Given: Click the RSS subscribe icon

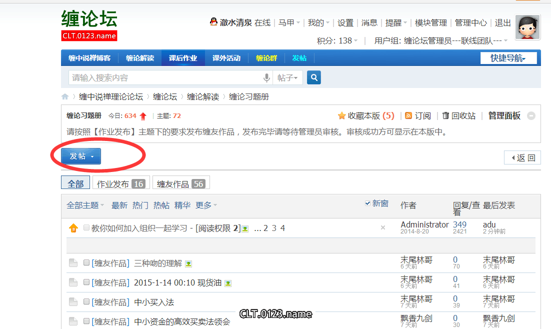Looking at the screenshot, I should 408,116.
